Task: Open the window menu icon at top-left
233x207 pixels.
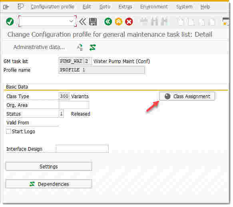Action: [x=6, y=7]
